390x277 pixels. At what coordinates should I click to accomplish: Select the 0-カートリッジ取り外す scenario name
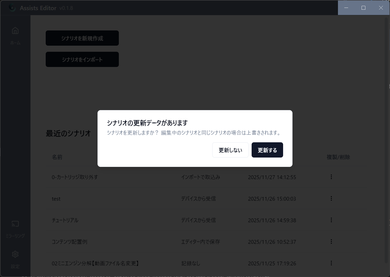(75, 177)
